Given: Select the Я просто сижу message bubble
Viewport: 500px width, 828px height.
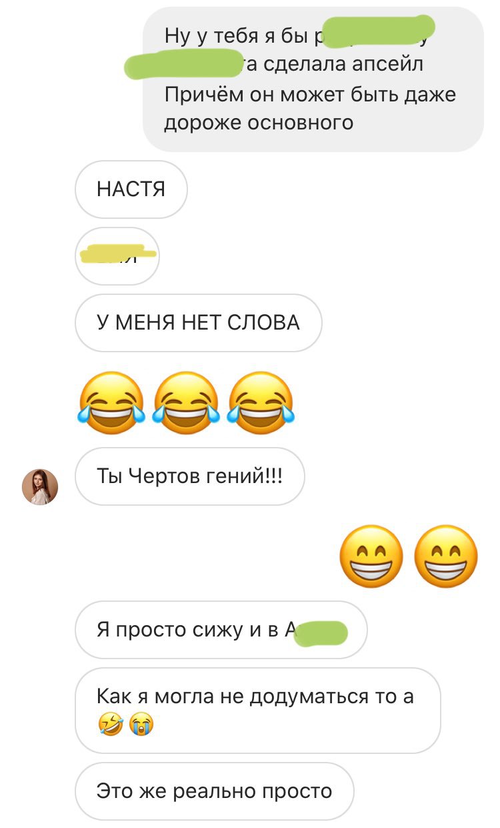Looking at the screenshot, I should [x=221, y=630].
